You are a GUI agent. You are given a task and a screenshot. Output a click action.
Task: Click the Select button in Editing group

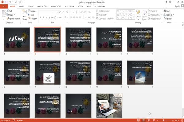(x=168, y=19)
